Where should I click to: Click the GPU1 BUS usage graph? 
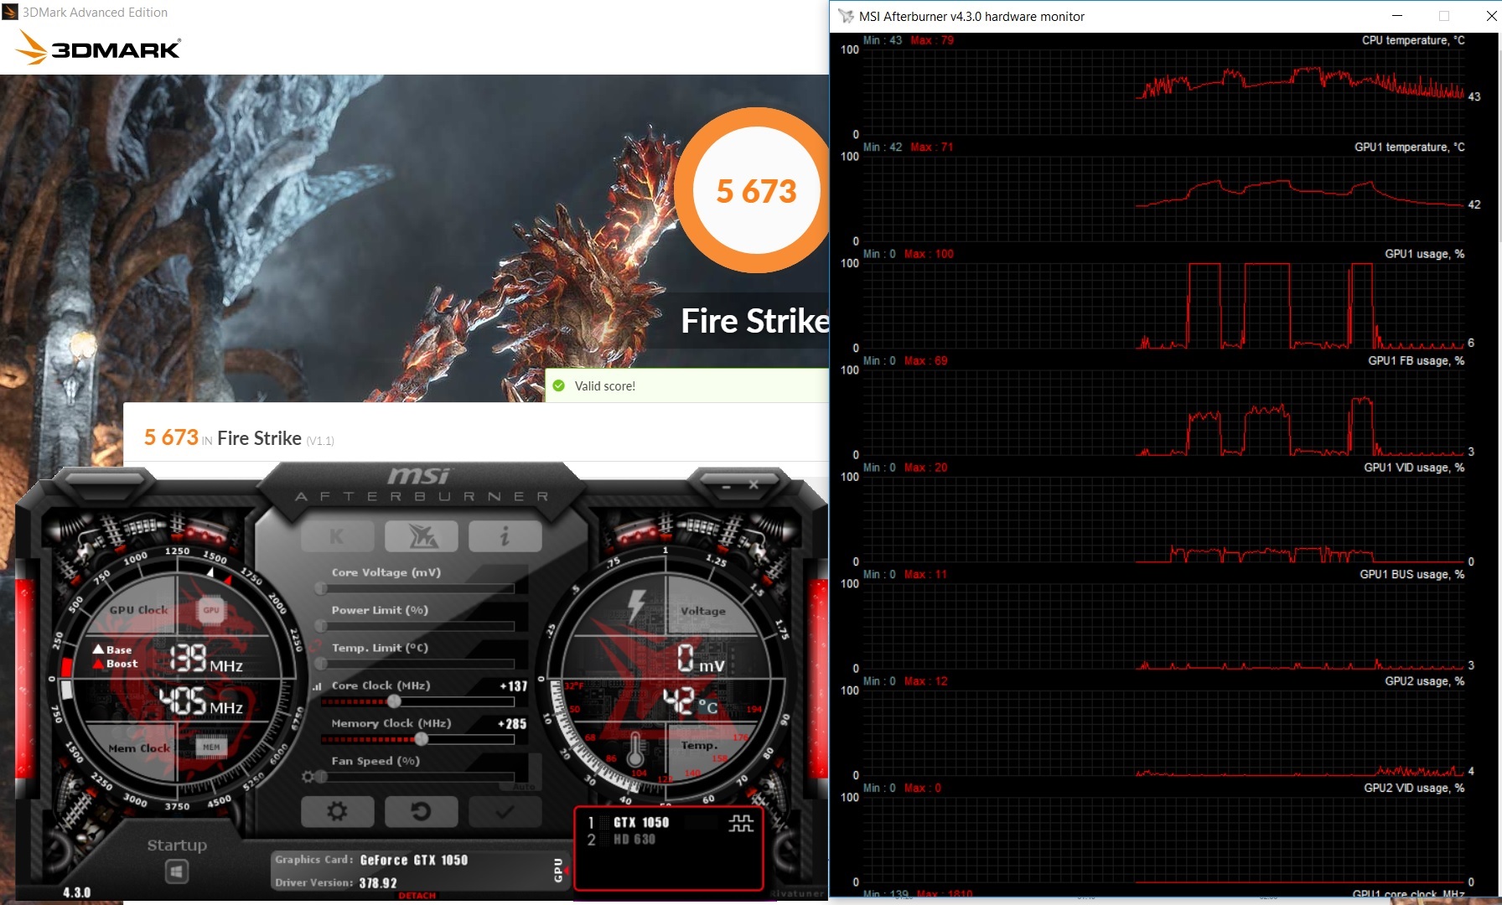[x=1164, y=625]
